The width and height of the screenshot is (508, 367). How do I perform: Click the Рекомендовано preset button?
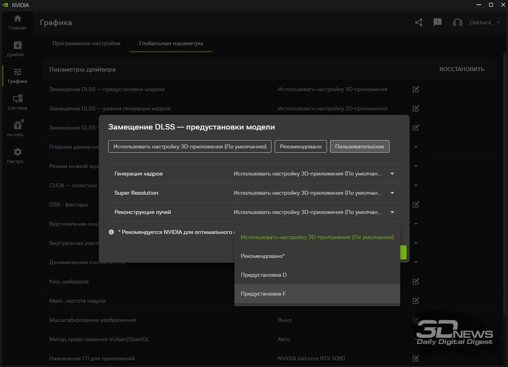[301, 146]
